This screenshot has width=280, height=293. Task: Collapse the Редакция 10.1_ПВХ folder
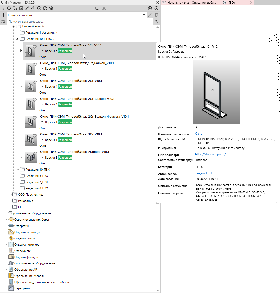coord(17,39)
